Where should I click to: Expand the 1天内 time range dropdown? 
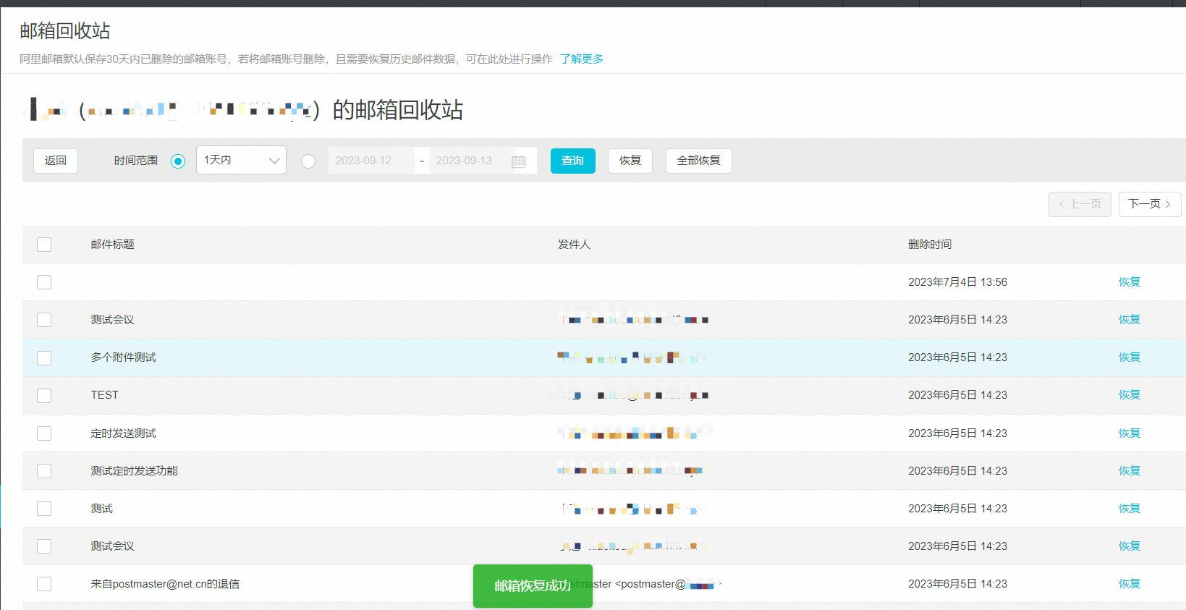coord(241,160)
